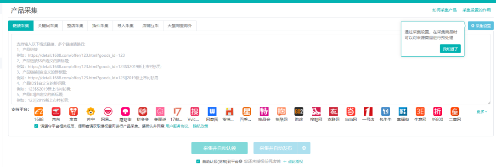Expand 更多 supported platforms
The width and height of the screenshot is (496, 167).
coord(482,112)
